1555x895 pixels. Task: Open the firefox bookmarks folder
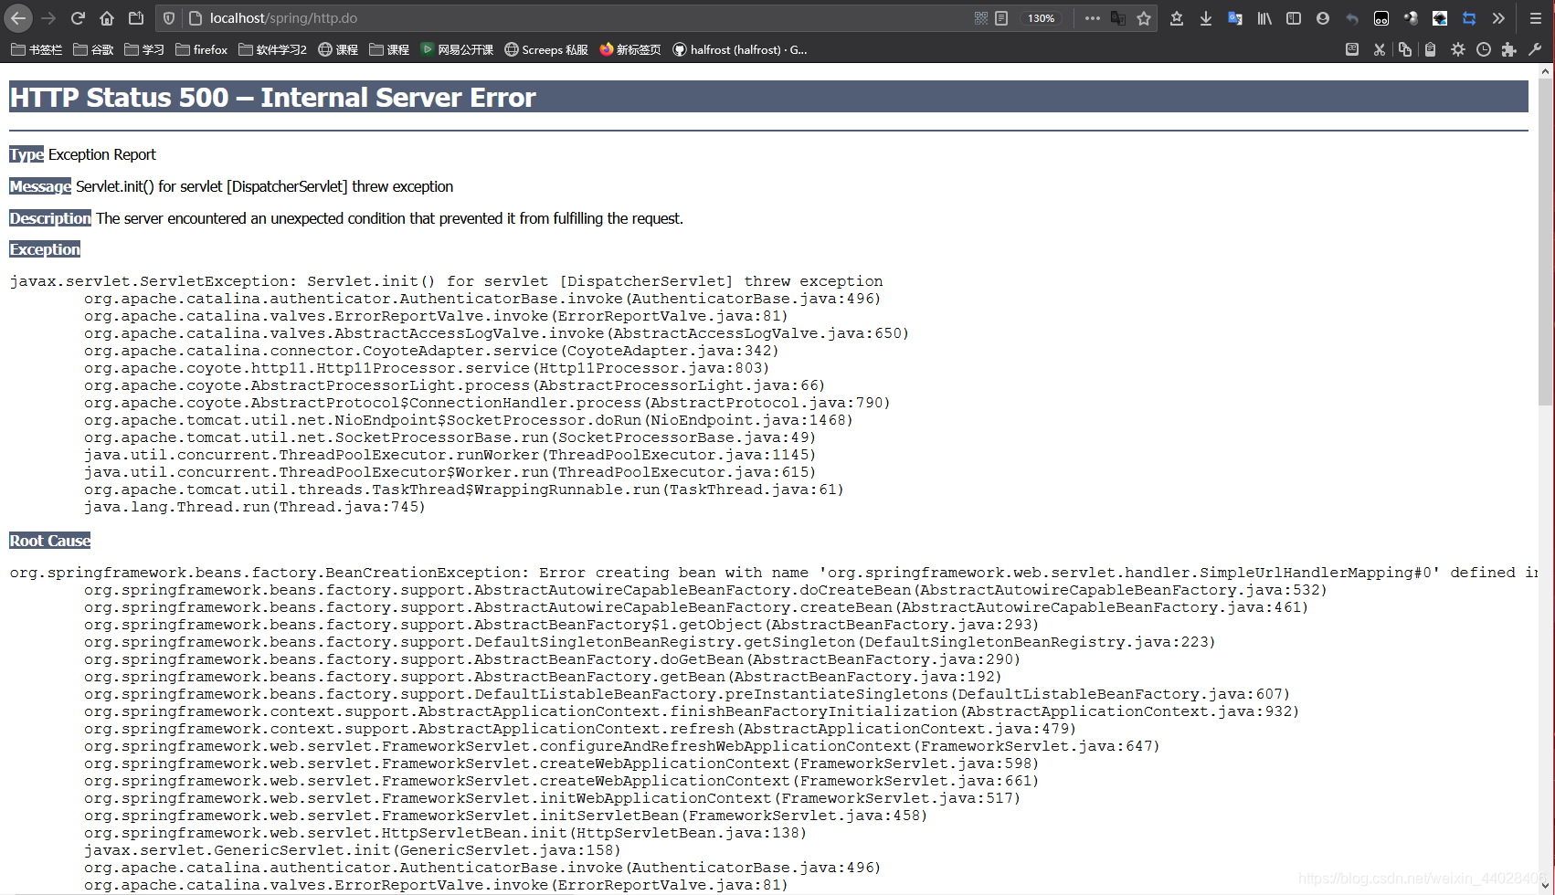click(x=201, y=49)
